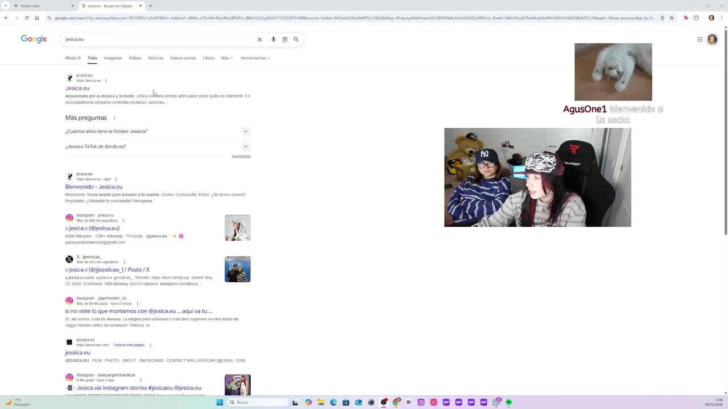Open the jesica (@jeesiicaa_) Posts / X result
This screenshot has width=728, height=409.
[108, 270]
